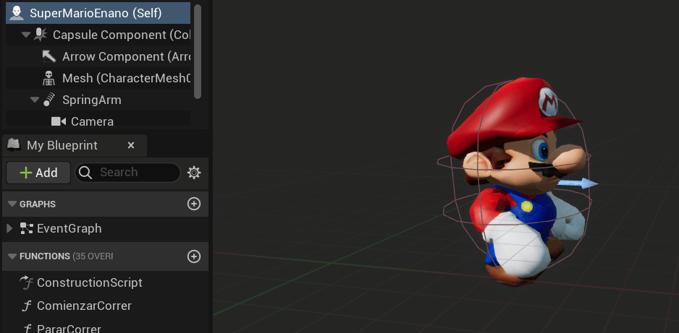Select the SpringArm component row
This screenshot has height=333, width=679.
click(98, 100)
